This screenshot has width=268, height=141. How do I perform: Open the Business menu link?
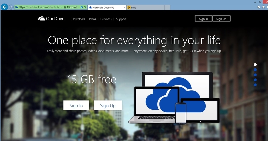106,19
